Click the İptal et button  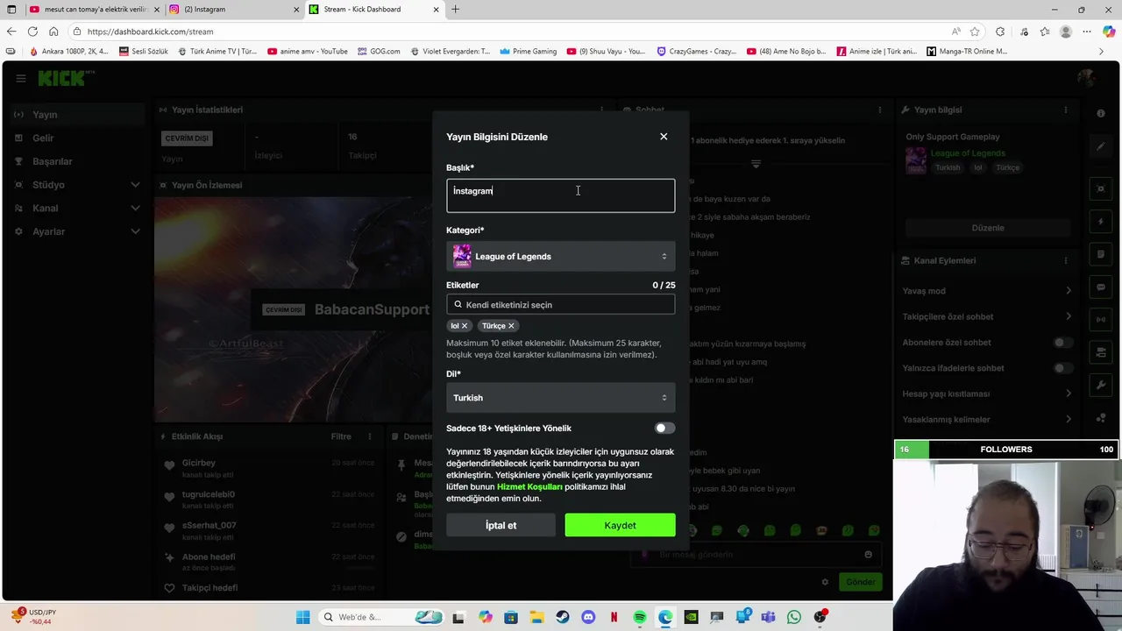[501, 525]
